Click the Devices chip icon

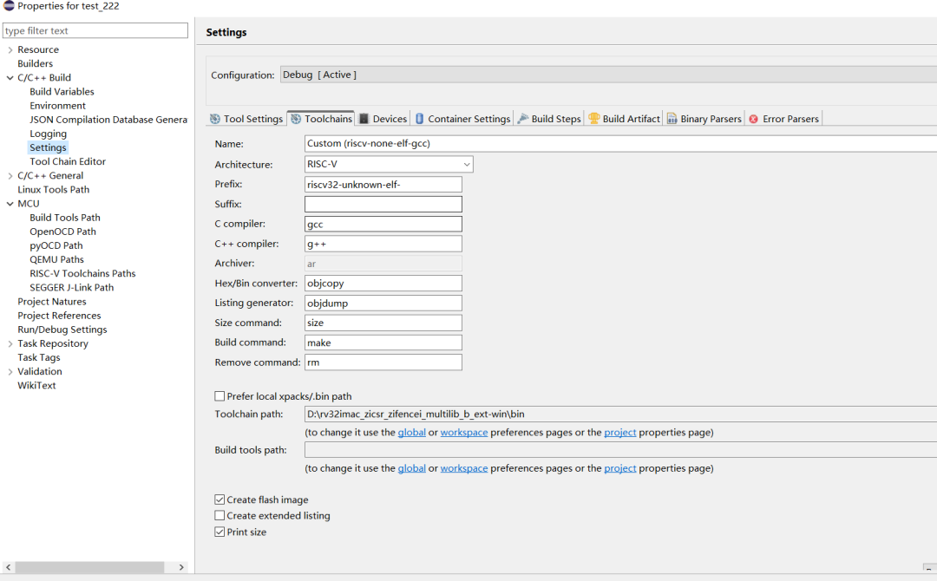tap(364, 119)
